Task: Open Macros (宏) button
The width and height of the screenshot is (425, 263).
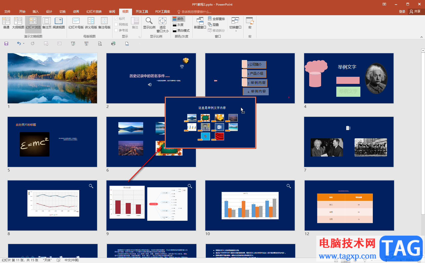Action: point(250,23)
